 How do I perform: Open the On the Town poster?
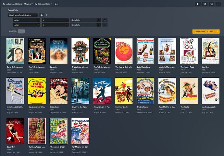(x=145, y=91)
